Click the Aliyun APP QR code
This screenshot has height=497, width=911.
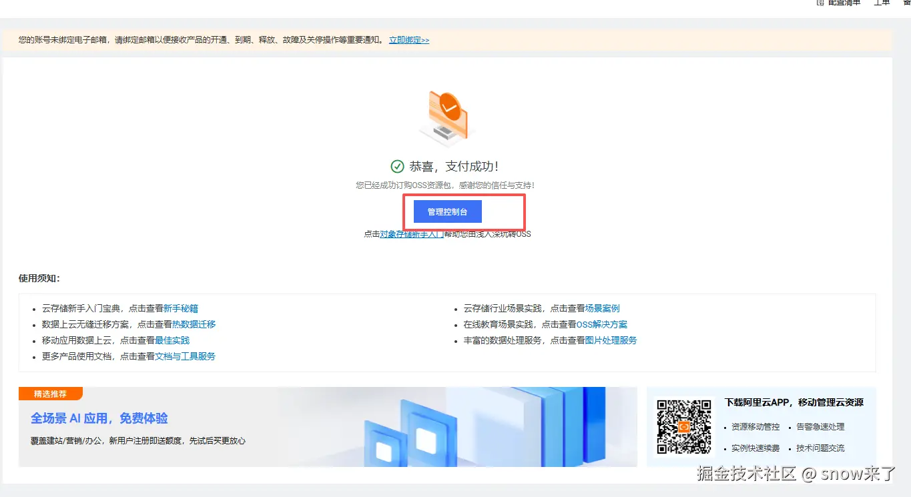(x=684, y=427)
